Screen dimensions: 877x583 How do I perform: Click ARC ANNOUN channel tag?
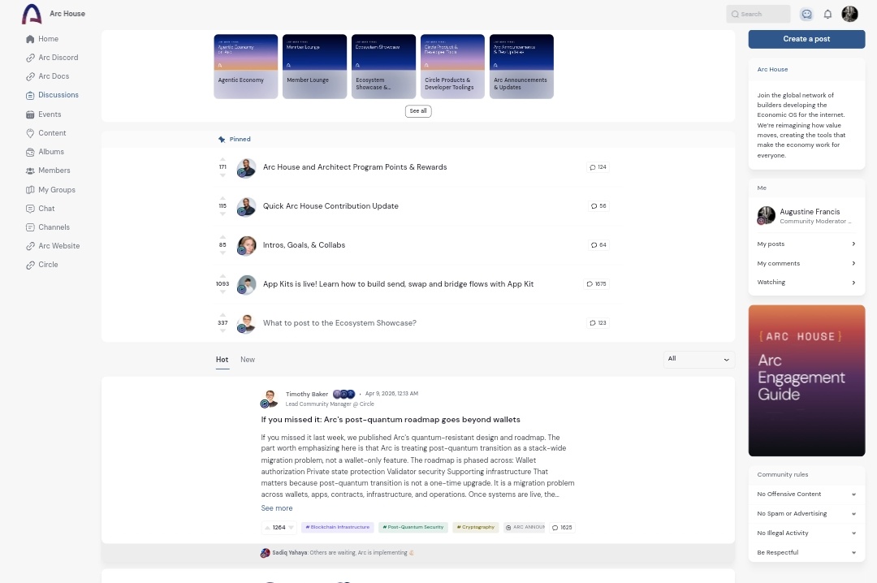[x=525, y=527]
